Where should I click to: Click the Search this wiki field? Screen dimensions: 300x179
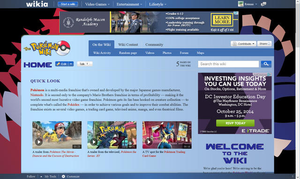228,64
